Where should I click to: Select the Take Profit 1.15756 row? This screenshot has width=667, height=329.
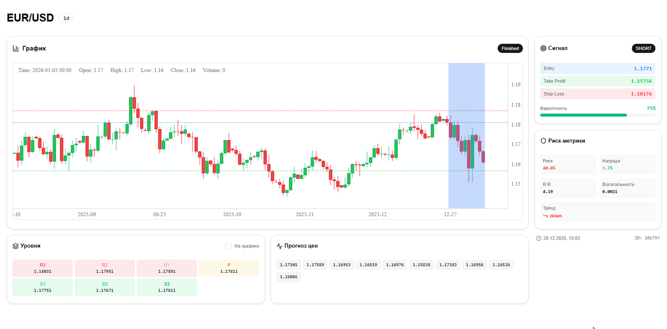coord(598,81)
